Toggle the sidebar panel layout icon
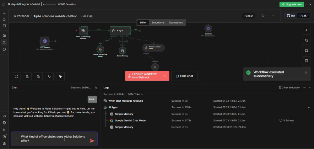This screenshot has width=314, height=149. [4, 26]
